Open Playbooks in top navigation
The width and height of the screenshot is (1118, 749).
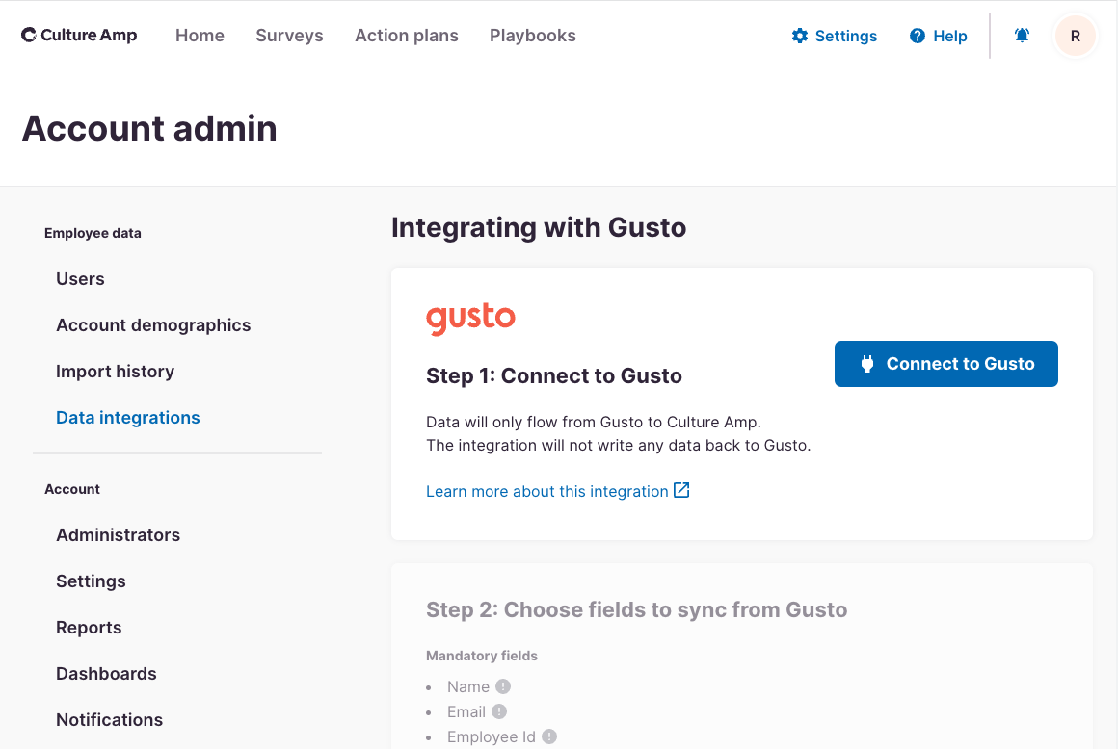point(533,36)
